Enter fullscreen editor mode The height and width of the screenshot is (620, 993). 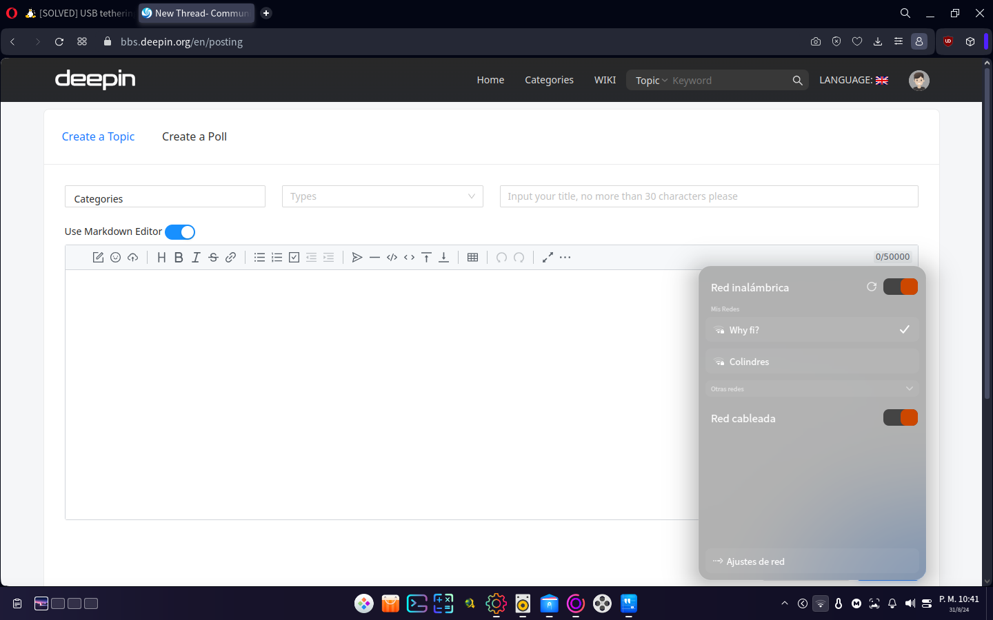pos(548,258)
